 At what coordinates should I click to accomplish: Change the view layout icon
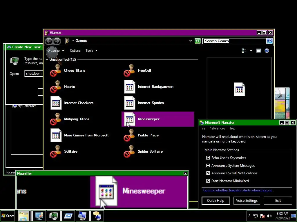coord(244,51)
